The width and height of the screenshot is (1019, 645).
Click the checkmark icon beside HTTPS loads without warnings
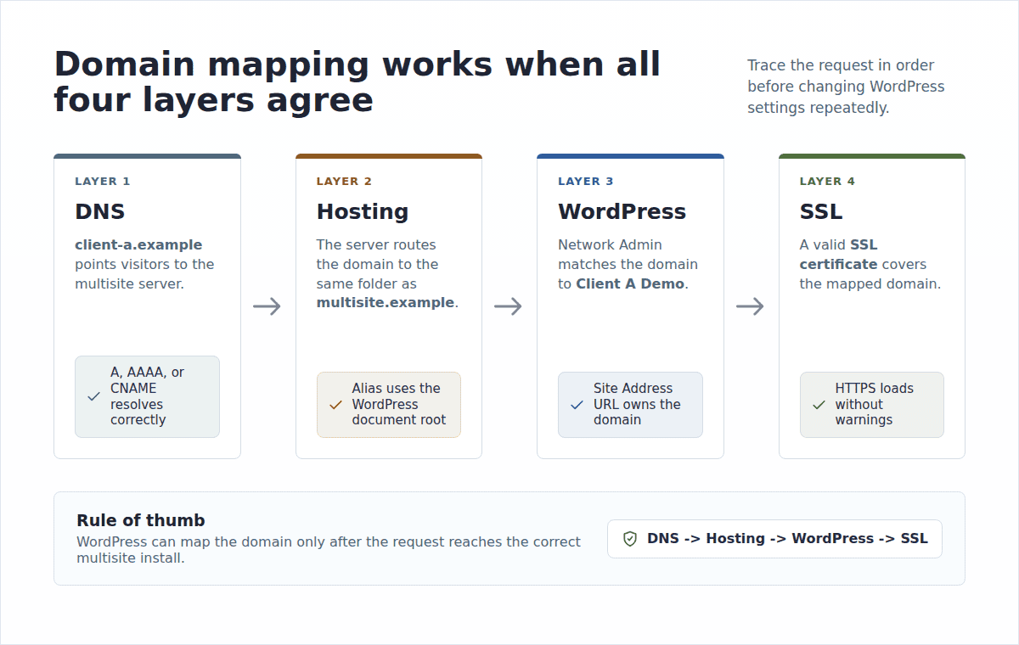tap(819, 405)
